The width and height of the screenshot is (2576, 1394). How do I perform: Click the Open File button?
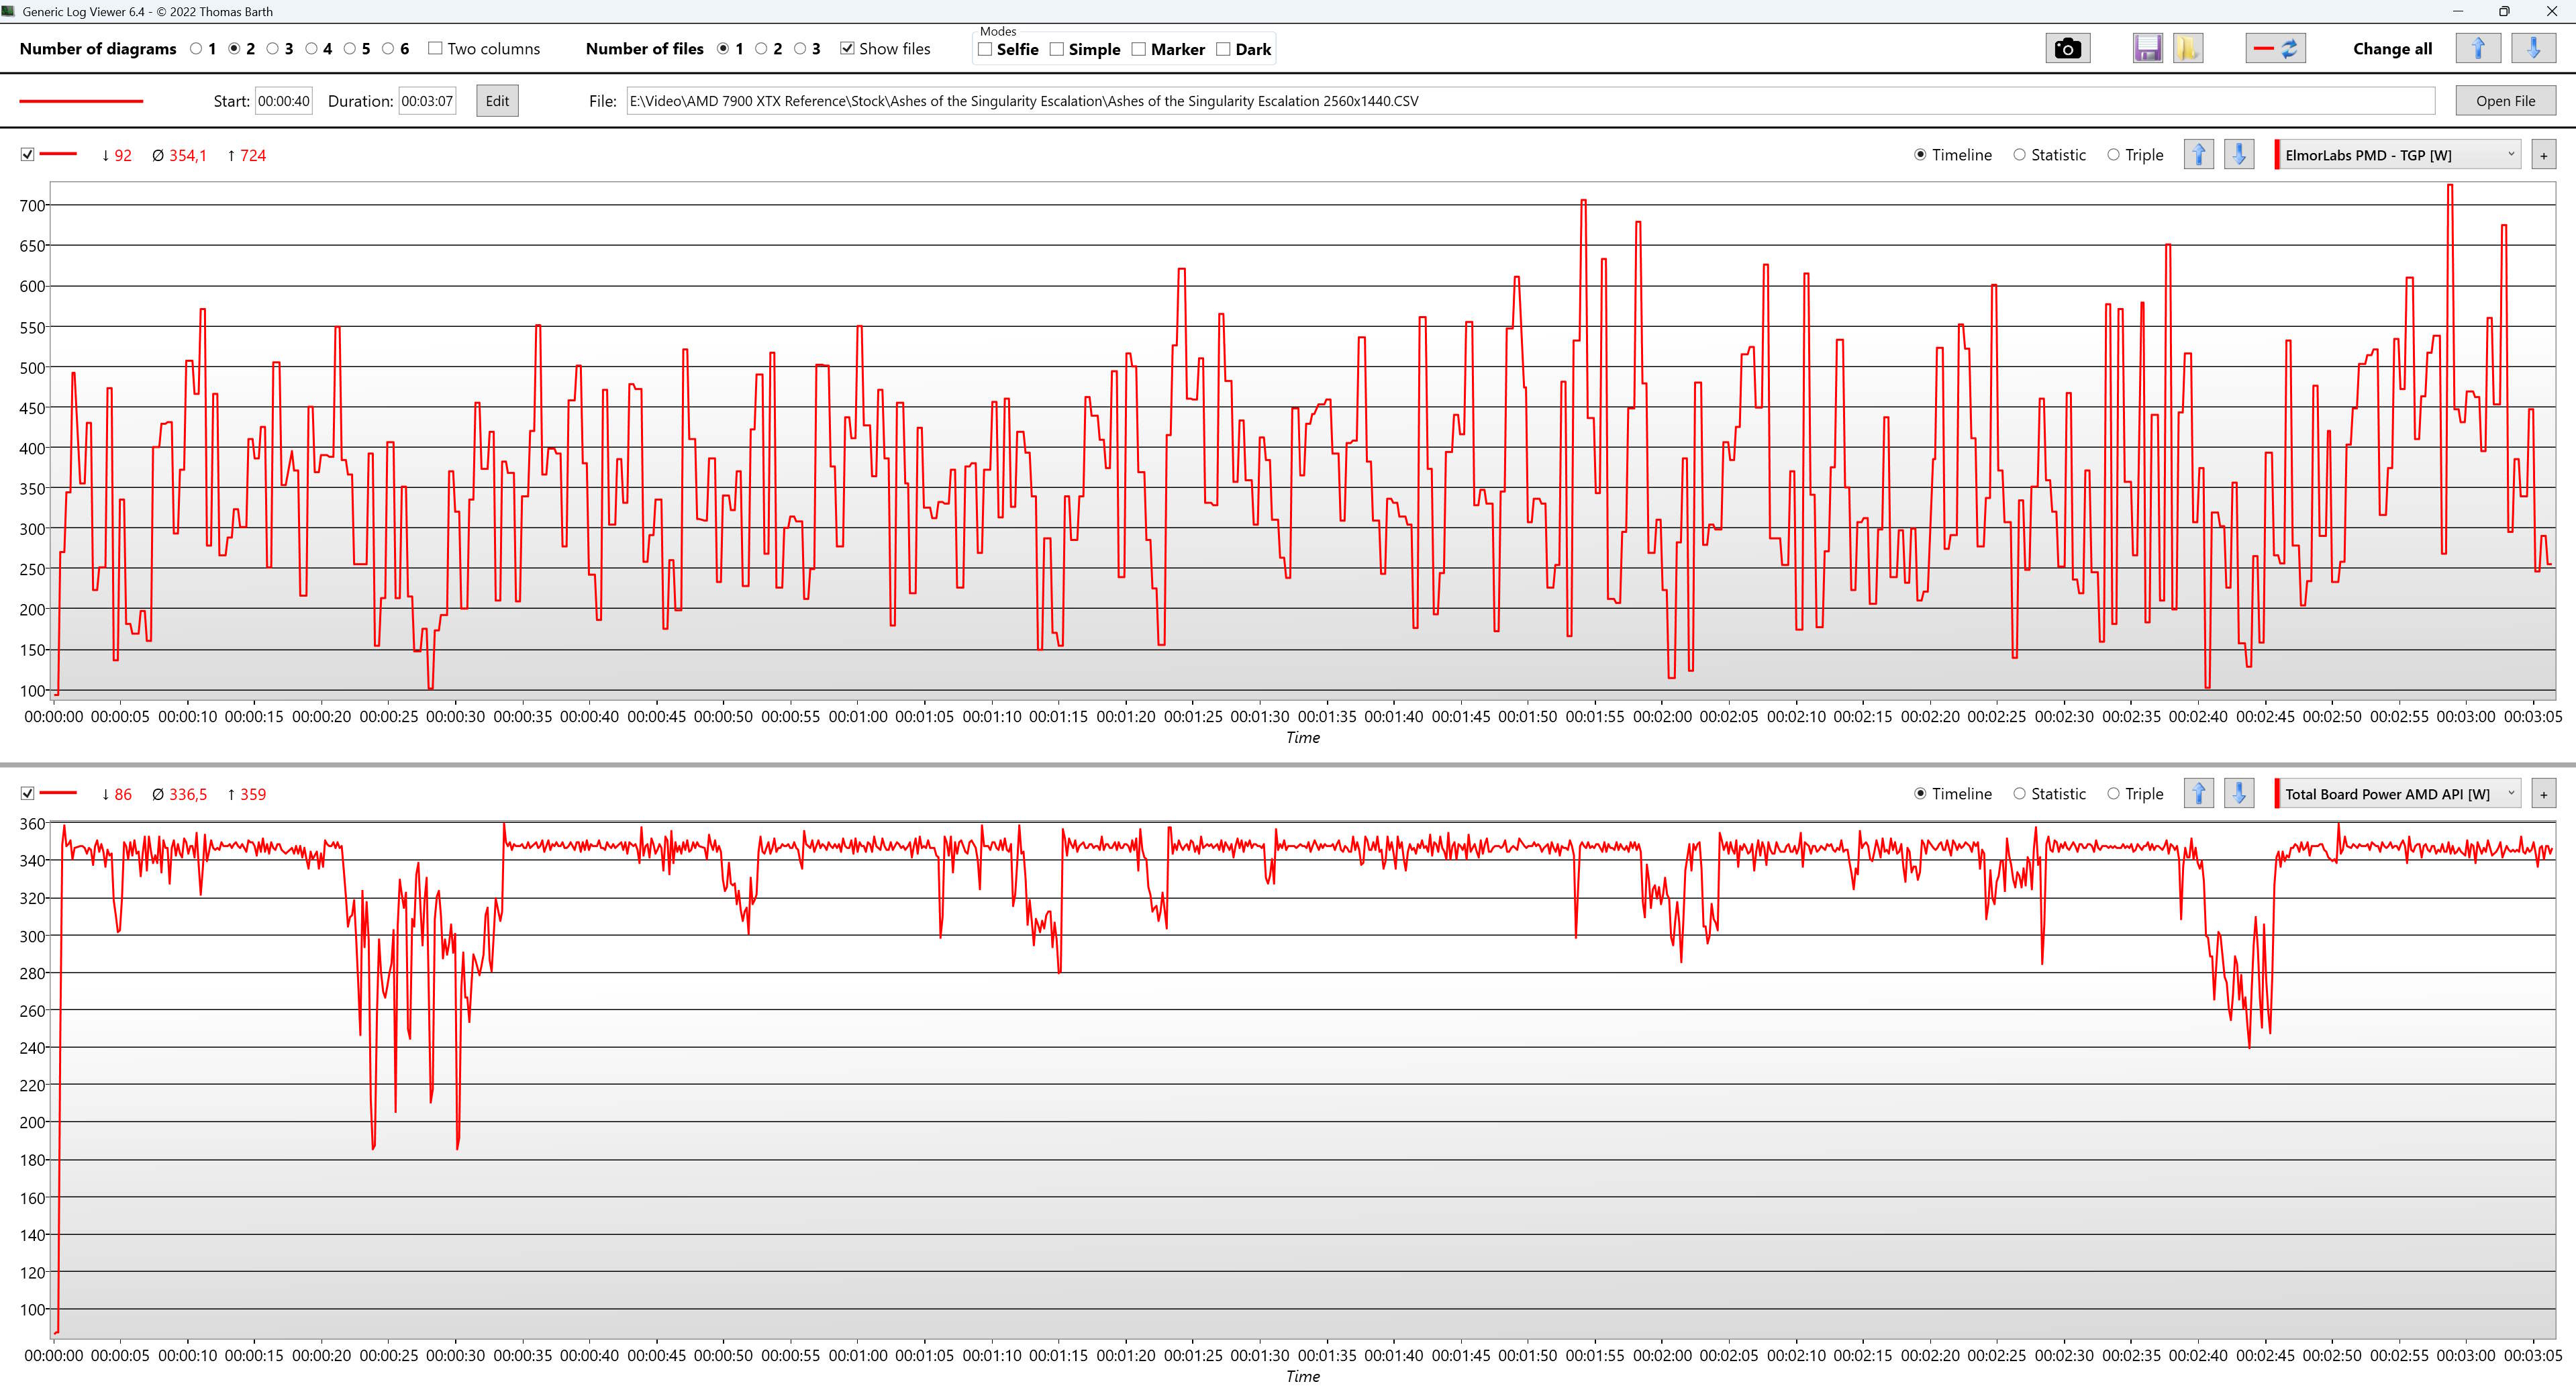tap(2505, 101)
